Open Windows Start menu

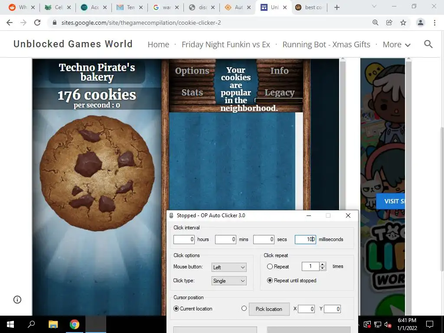pos(10,324)
